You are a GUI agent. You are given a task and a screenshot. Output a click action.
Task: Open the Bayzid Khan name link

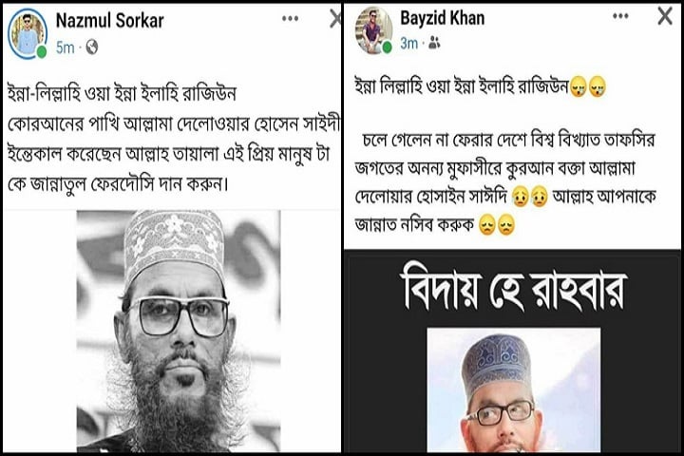[x=443, y=18]
